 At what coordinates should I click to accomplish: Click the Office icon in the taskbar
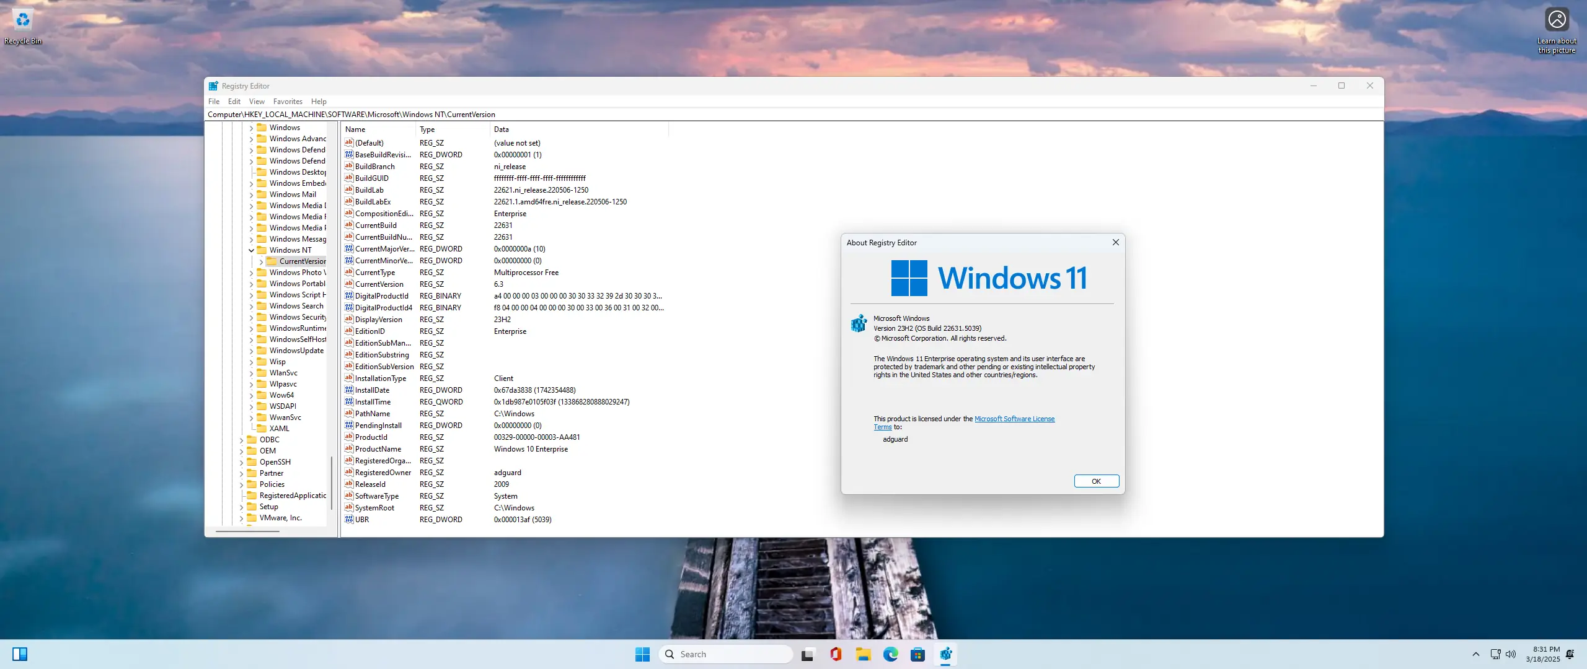click(x=836, y=654)
